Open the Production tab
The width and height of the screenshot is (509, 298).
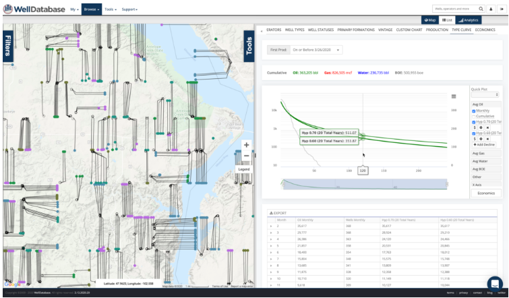click(x=437, y=30)
